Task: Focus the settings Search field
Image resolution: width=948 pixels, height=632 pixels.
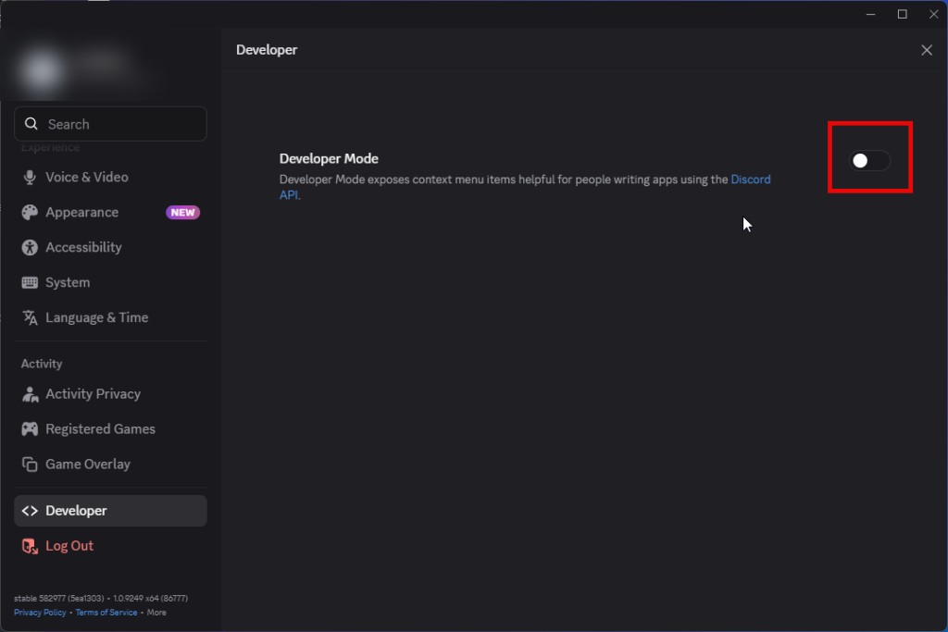Action: [x=110, y=124]
